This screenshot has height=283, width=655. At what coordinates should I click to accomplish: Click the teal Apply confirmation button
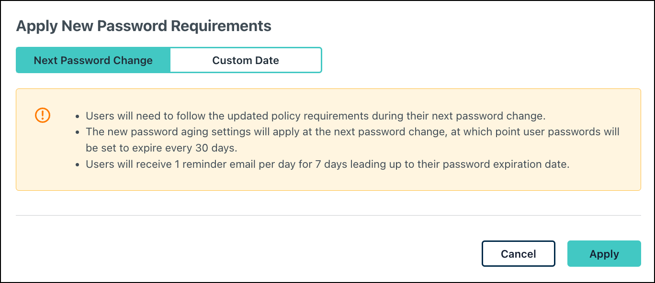[604, 253]
